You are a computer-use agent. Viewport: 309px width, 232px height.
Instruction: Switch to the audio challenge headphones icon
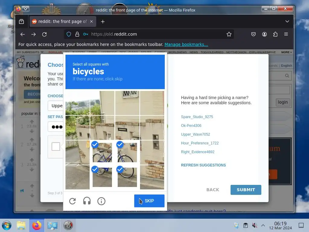click(x=87, y=201)
